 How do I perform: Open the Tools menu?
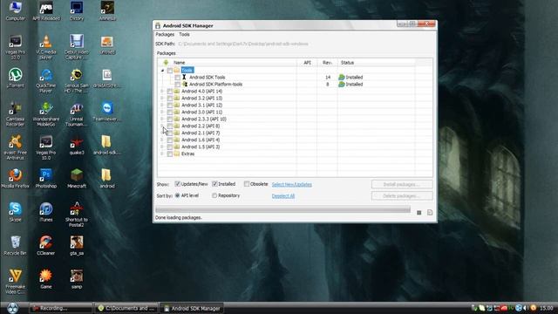(x=184, y=35)
